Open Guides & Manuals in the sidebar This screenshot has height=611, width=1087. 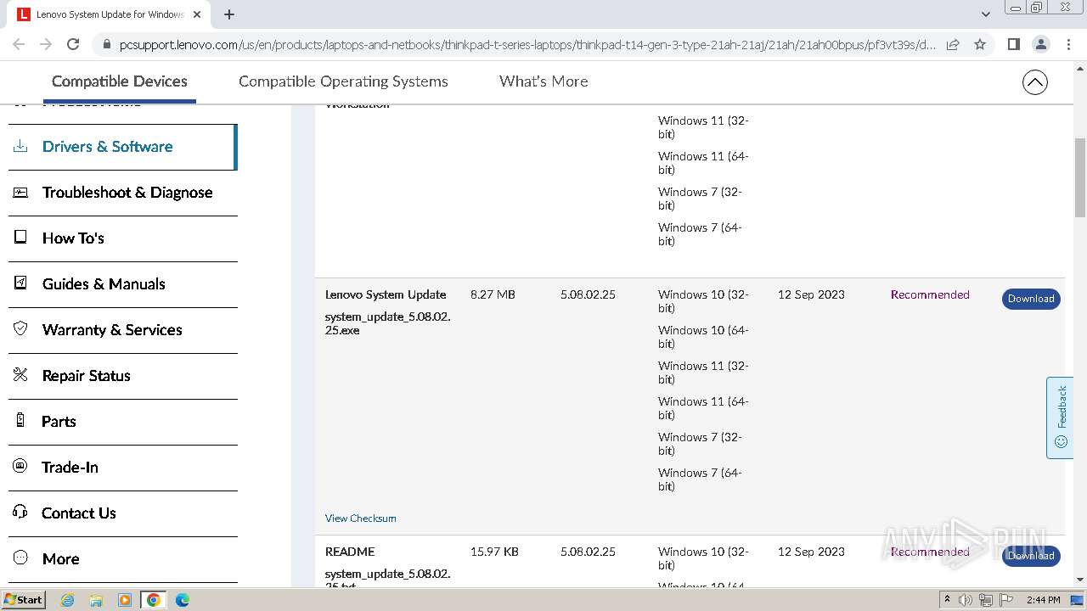[123, 284]
